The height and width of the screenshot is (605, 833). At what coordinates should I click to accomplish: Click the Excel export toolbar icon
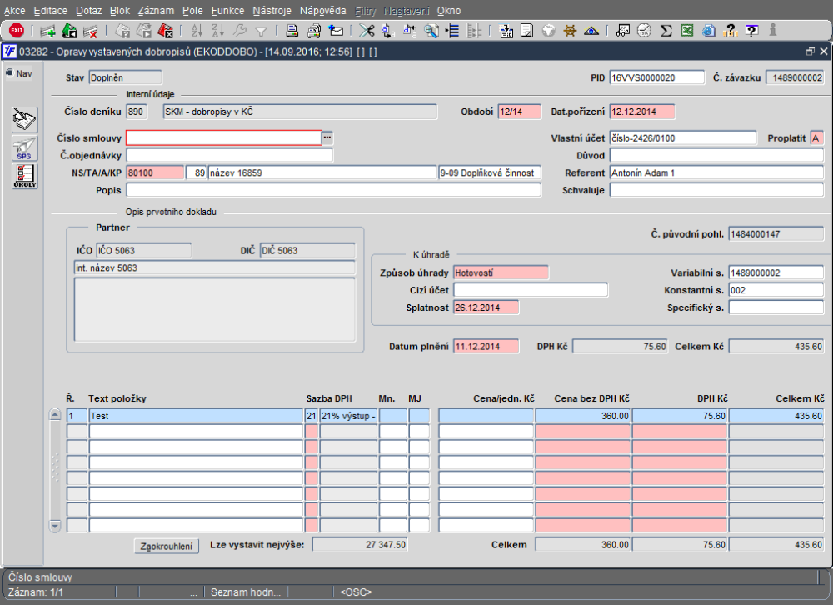tap(687, 31)
